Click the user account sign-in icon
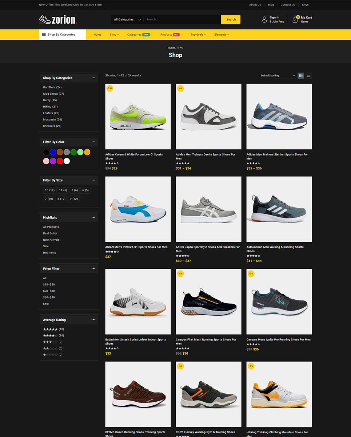The height and width of the screenshot is (437, 351). click(264, 20)
